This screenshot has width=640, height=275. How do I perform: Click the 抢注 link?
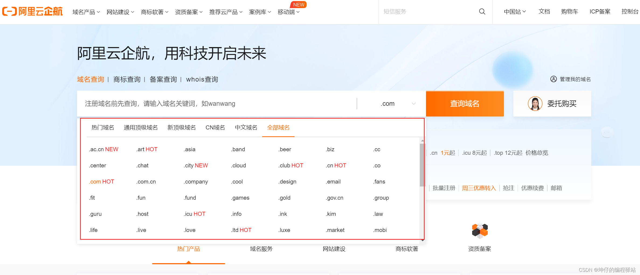coord(508,188)
